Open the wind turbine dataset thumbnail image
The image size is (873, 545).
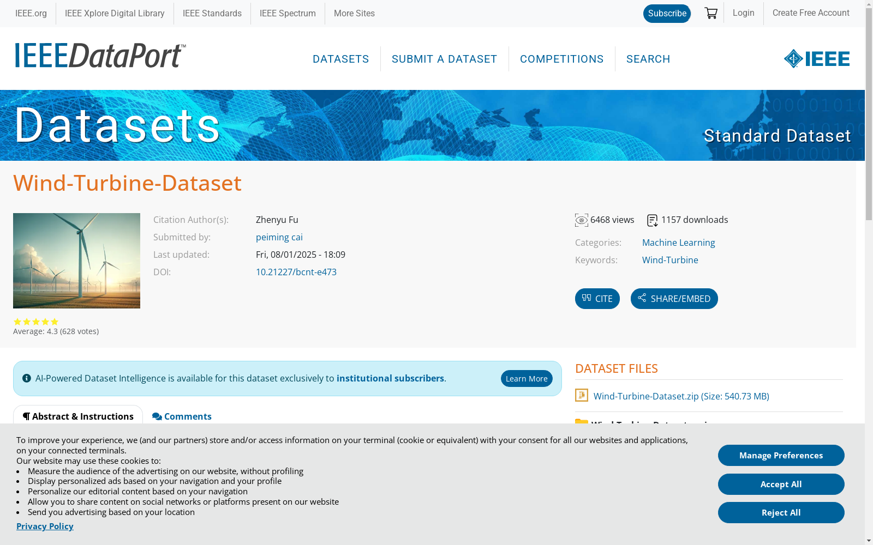pyautogui.click(x=76, y=261)
